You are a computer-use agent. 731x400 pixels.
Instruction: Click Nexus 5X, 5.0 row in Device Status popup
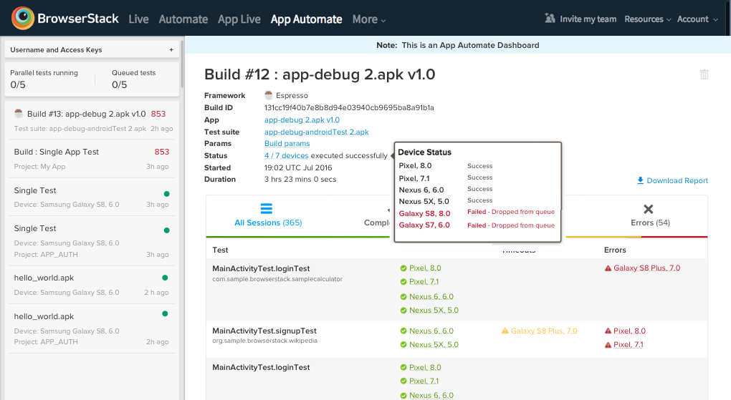pyautogui.click(x=477, y=201)
